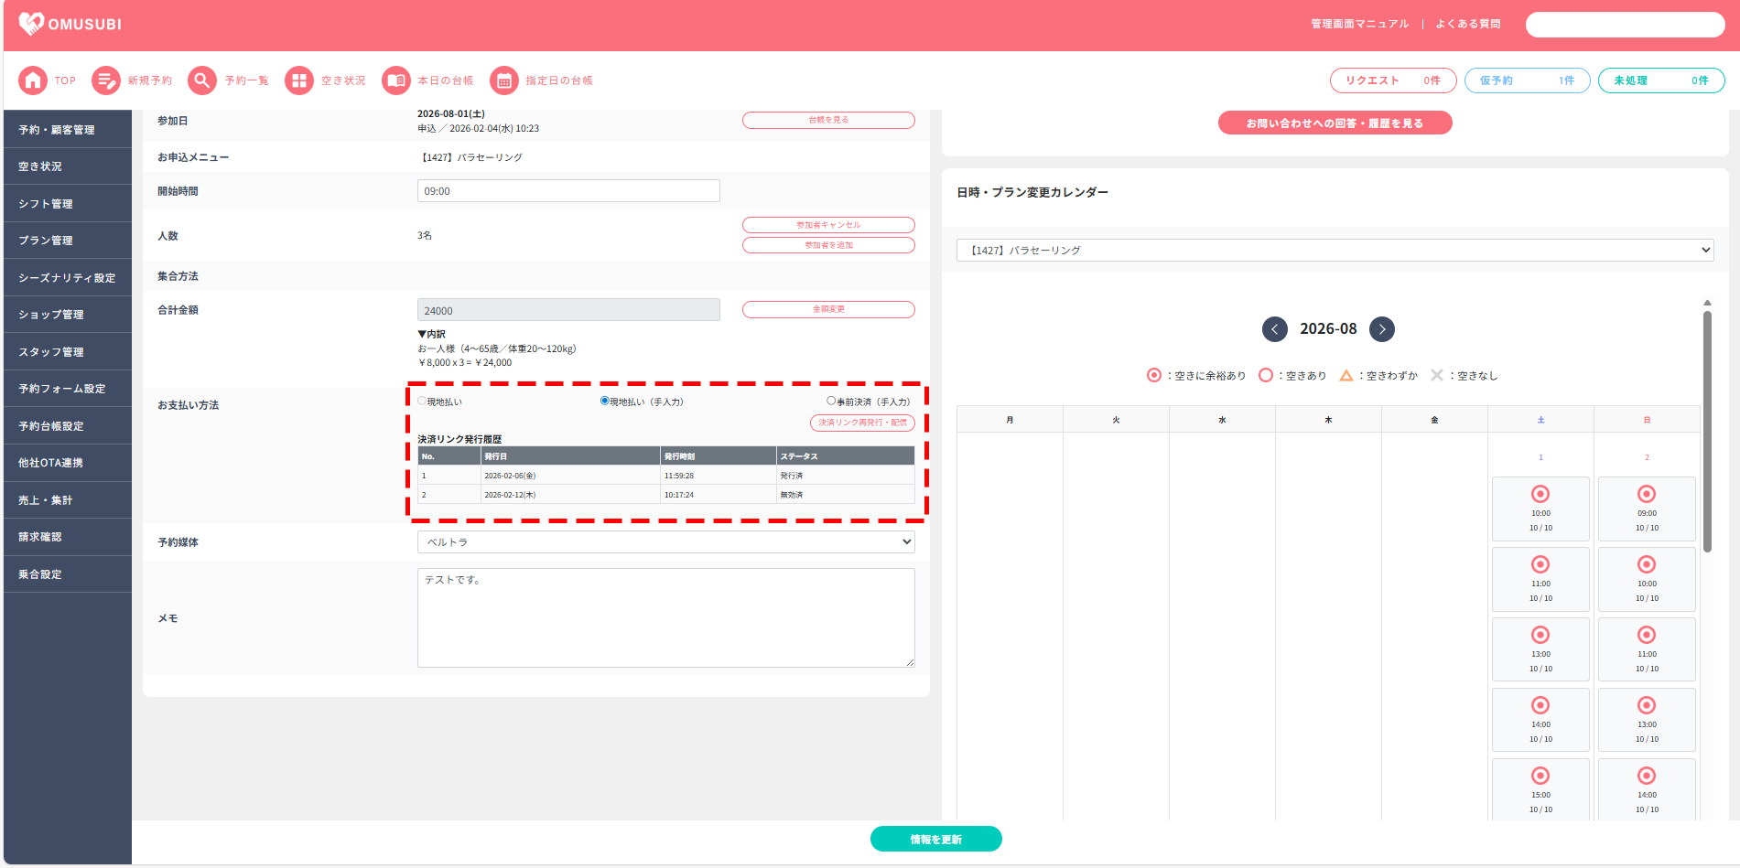Expand the plan dropdown 【1427】パラセーリング

click(1335, 250)
